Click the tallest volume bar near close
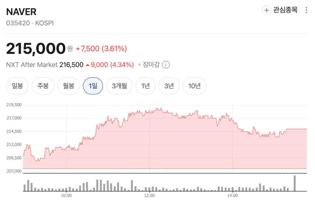The width and height of the screenshot is (315, 202). [295, 183]
